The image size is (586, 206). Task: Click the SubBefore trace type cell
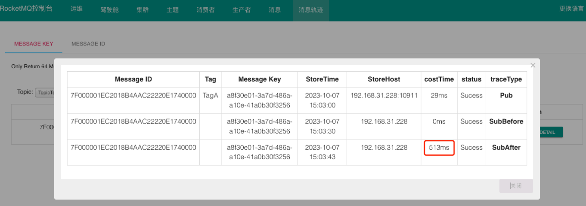(506, 122)
